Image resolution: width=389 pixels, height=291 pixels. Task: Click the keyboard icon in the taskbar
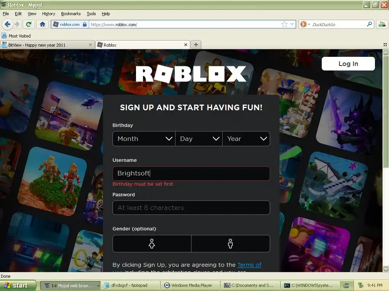[346, 286]
